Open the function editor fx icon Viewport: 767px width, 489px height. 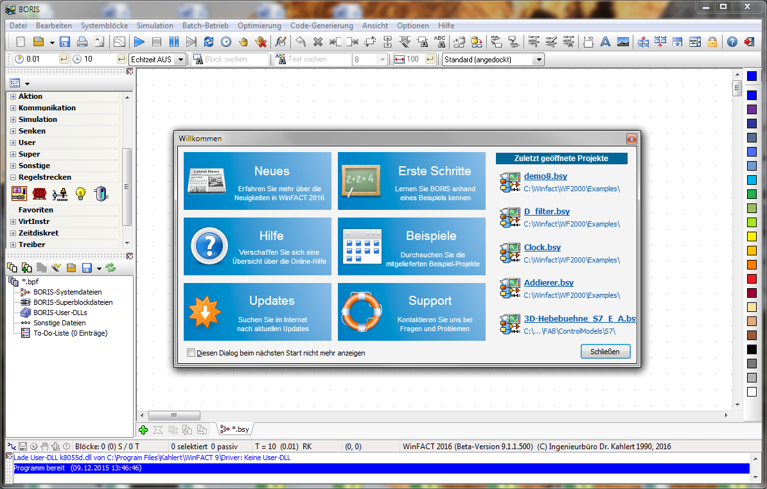(280, 42)
